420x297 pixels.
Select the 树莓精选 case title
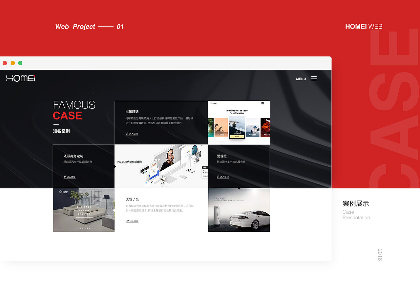click(132, 112)
